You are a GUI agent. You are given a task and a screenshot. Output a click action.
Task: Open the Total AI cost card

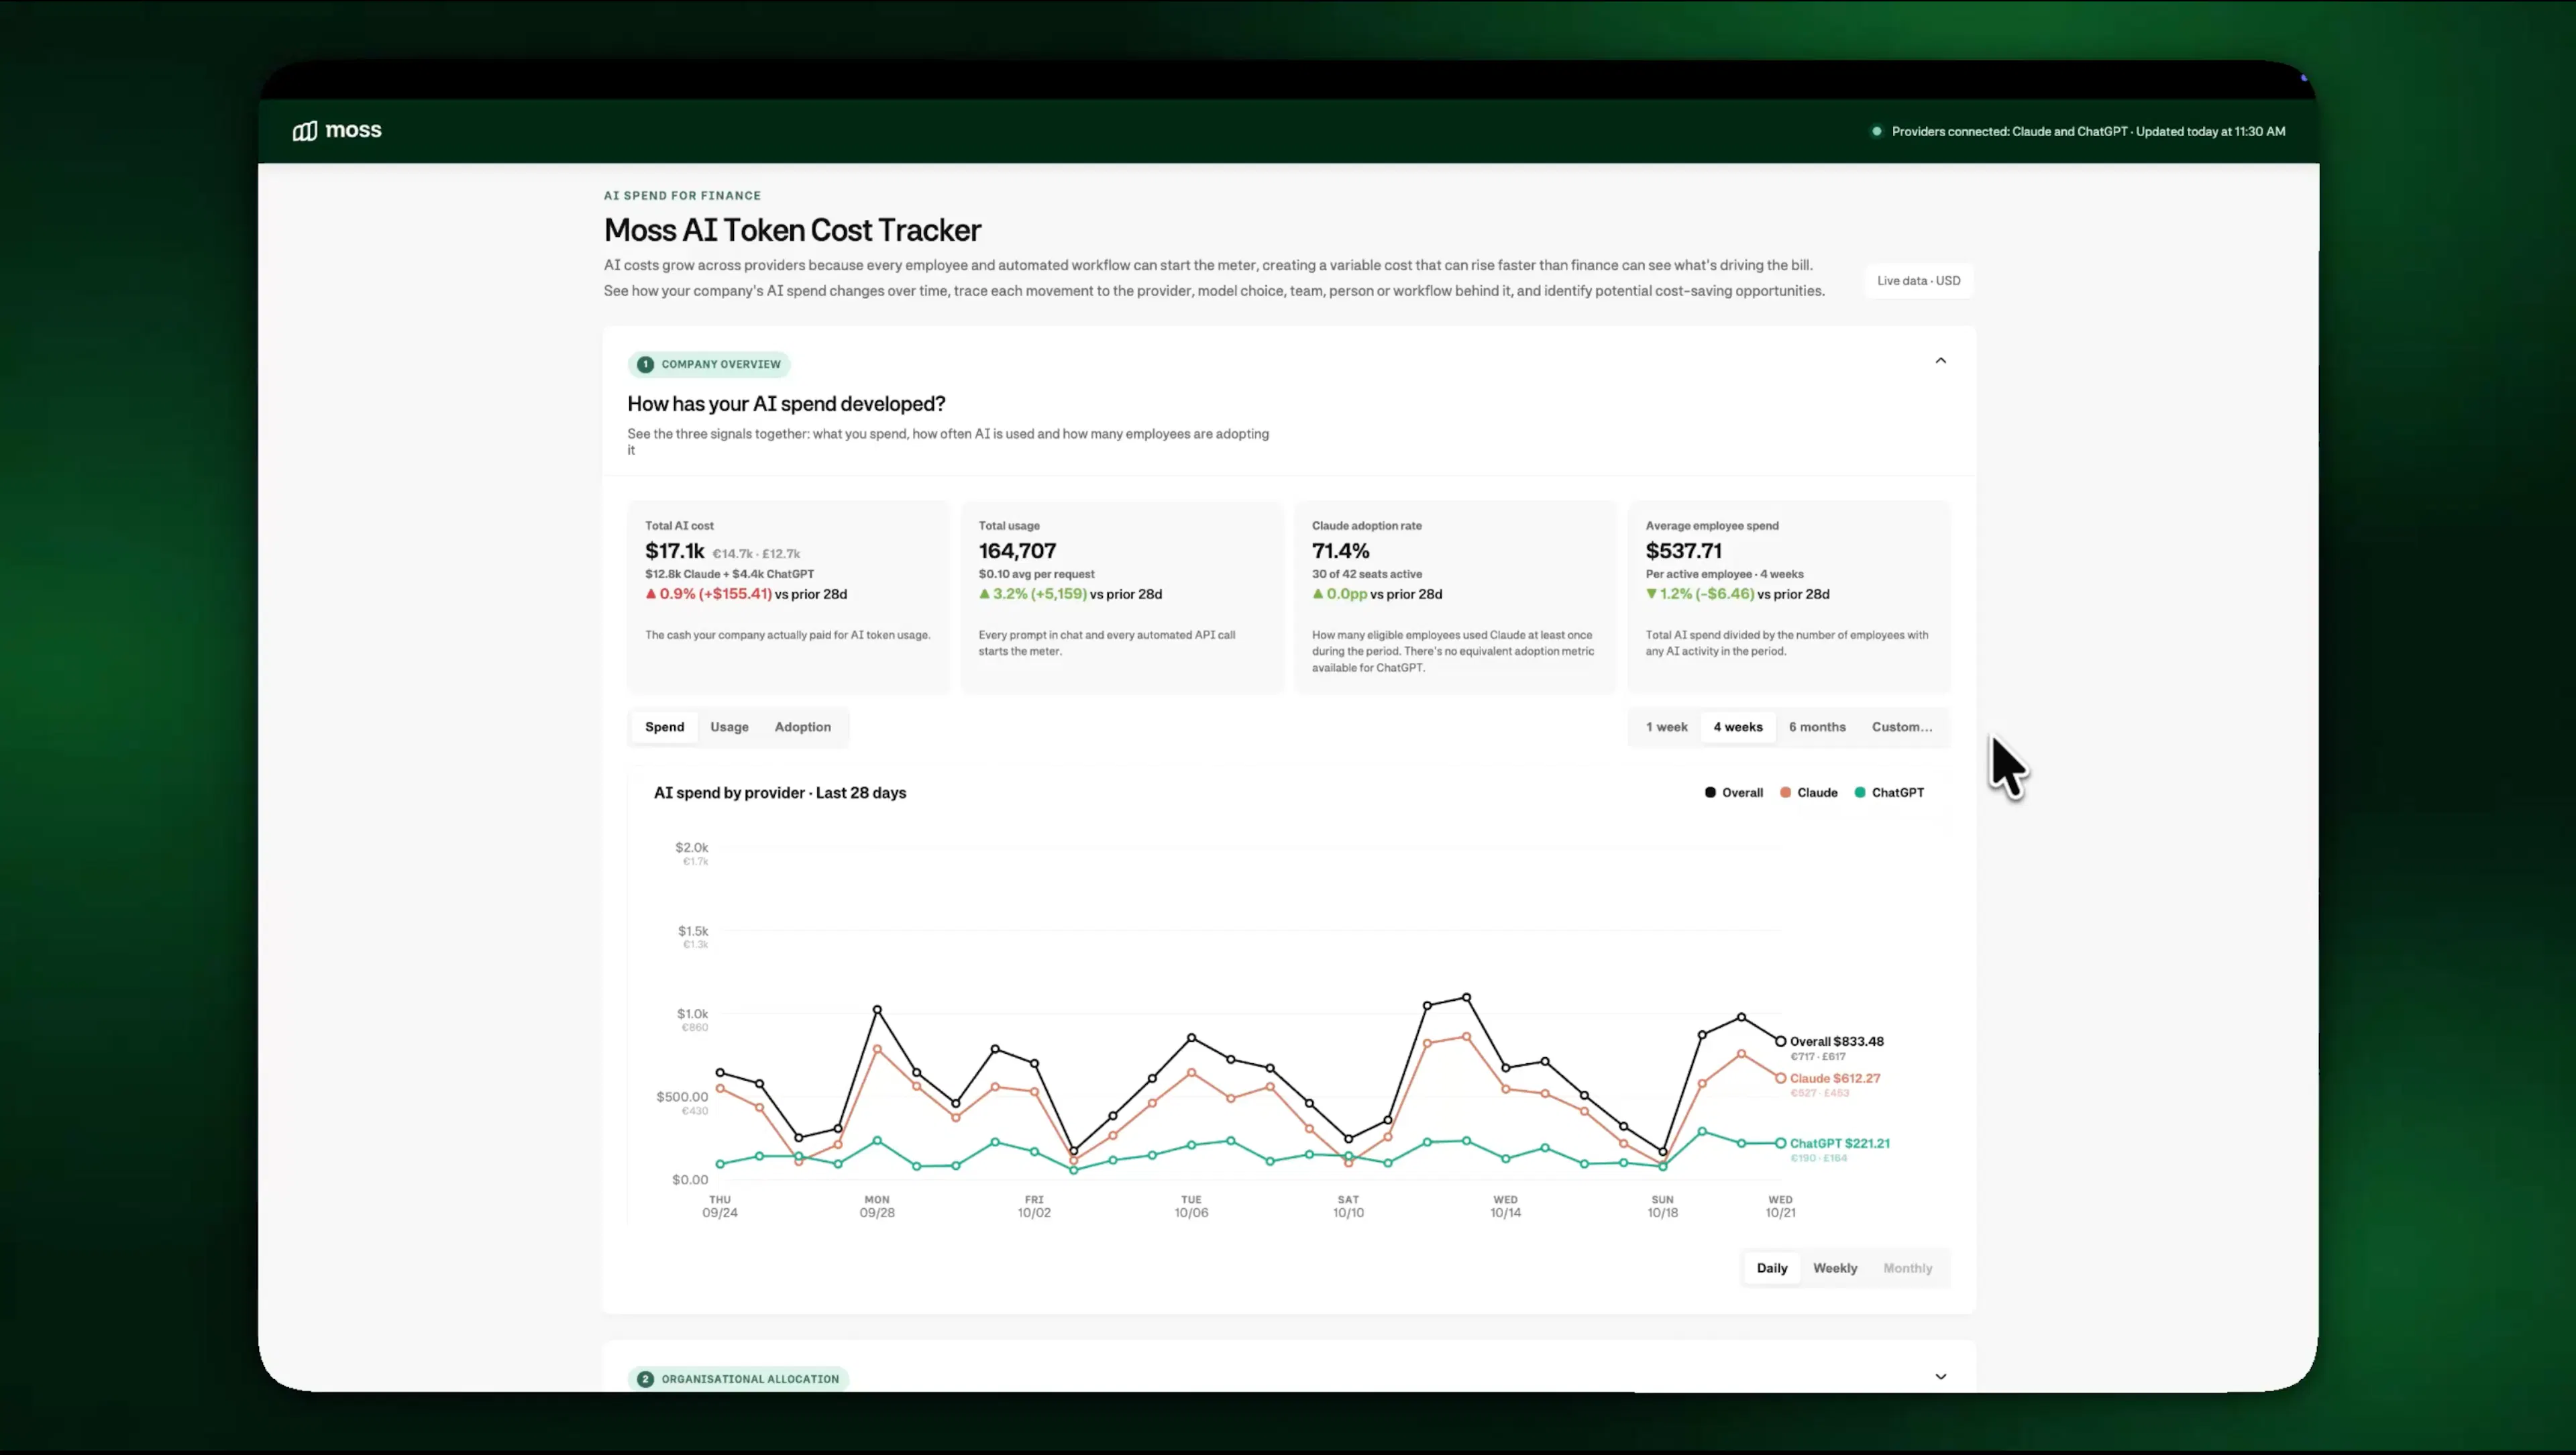[x=788, y=597]
